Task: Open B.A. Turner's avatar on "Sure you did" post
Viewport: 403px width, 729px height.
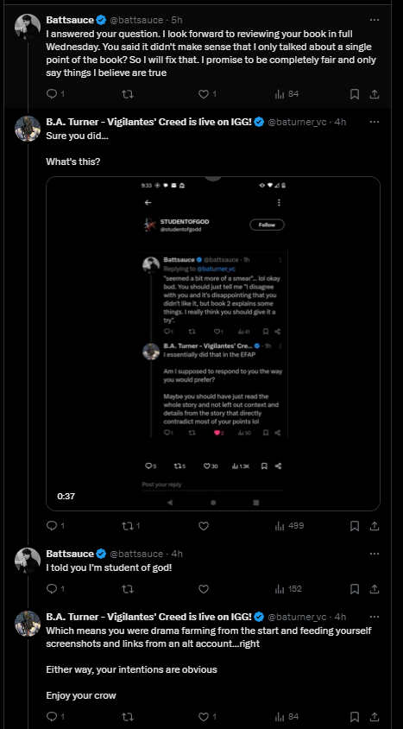Action: [28, 129]
